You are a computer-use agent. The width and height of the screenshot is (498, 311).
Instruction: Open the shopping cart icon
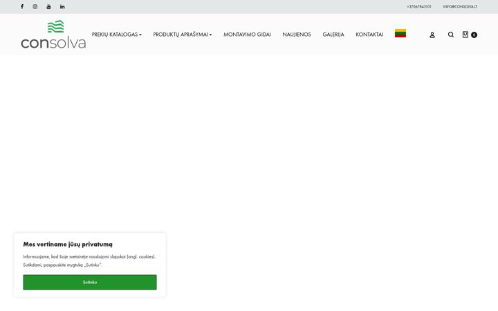(x=465, y=35)
